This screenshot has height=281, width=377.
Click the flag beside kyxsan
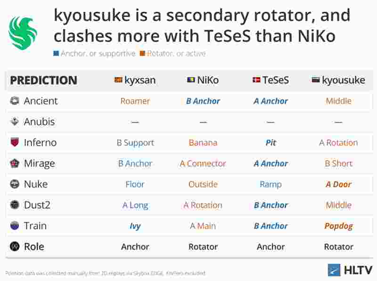(x=119, y=80)
